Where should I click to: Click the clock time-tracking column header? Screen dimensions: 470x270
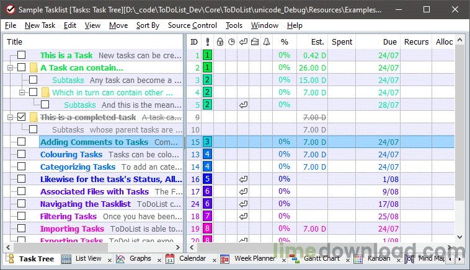231,42
